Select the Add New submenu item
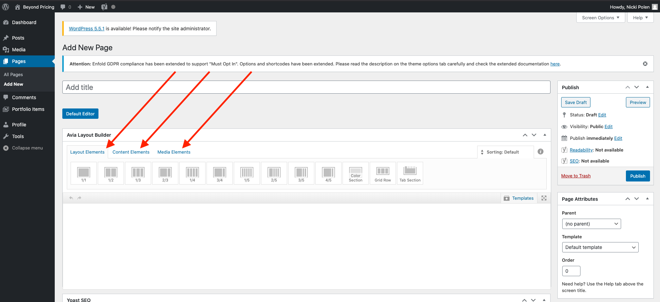Image resolution: width=660 pixels, height=302 pixels. [13, 84]
